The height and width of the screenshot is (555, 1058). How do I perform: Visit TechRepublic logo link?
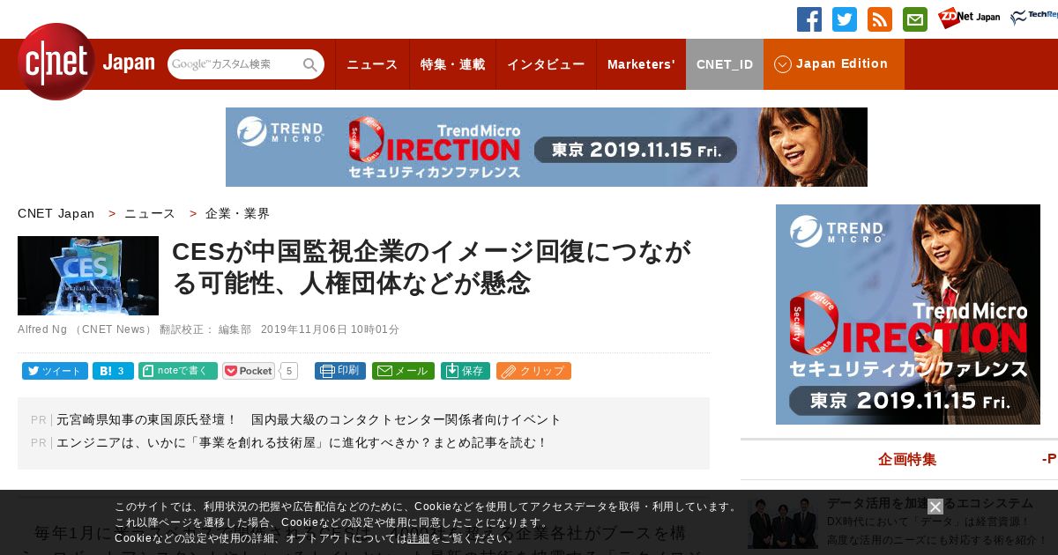tap(1034, 18)
